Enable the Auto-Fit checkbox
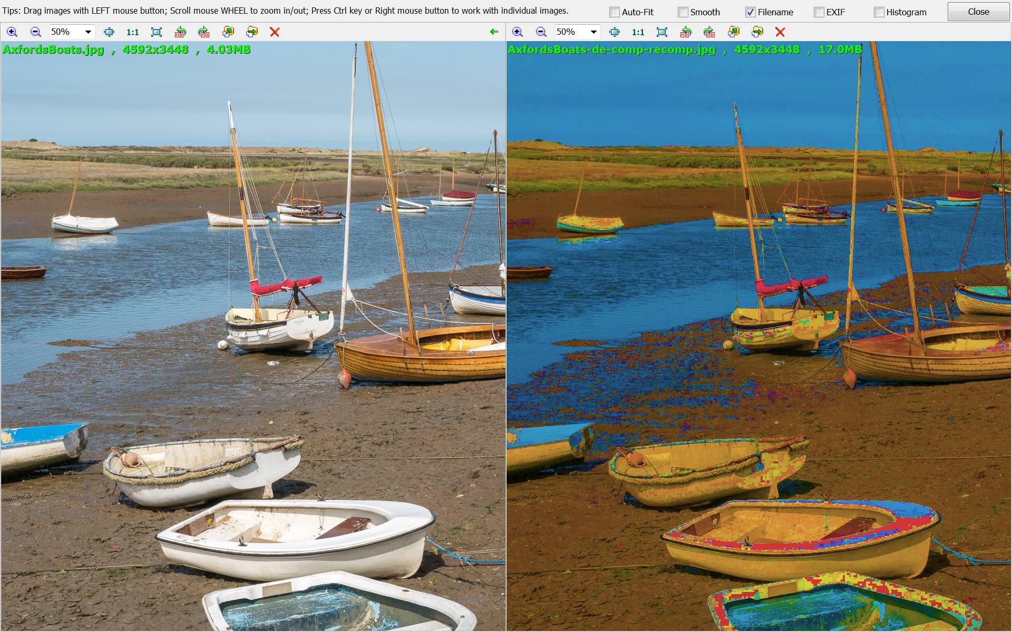Image resolution: width=1012 pixels, height=632 pixels. 615,12
